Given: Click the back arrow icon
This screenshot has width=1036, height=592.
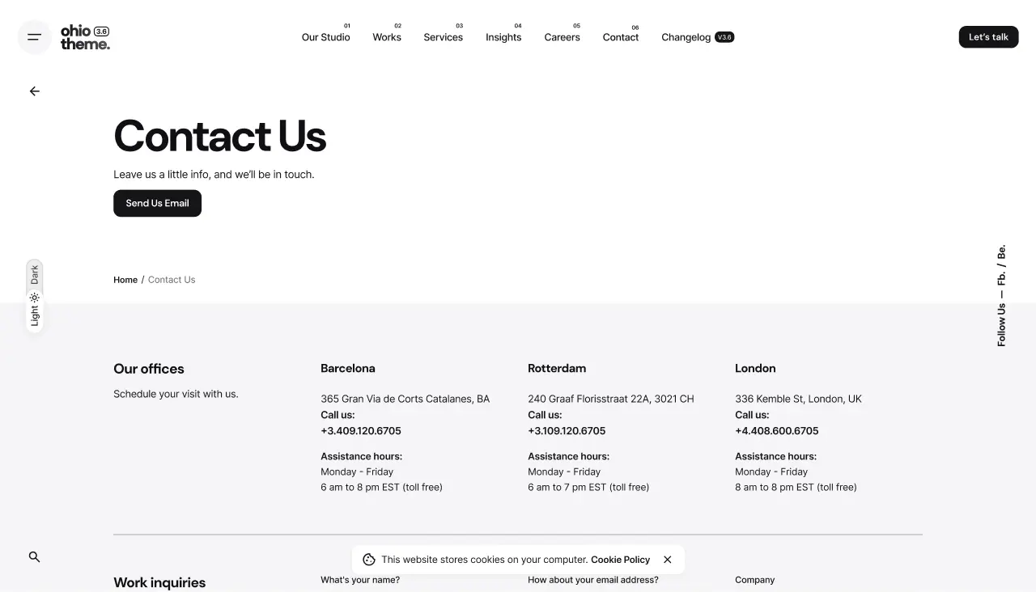Looking at the screenshot, I should tap(34, 91).
